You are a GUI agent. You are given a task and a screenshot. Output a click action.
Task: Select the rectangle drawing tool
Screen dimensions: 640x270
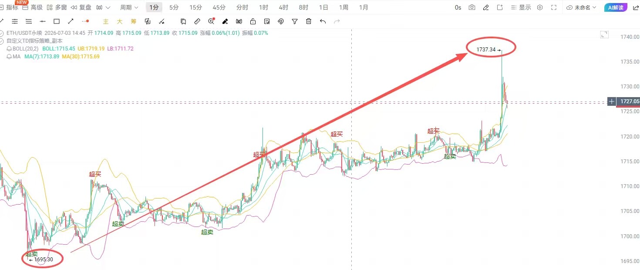click(x=57, y=21)
